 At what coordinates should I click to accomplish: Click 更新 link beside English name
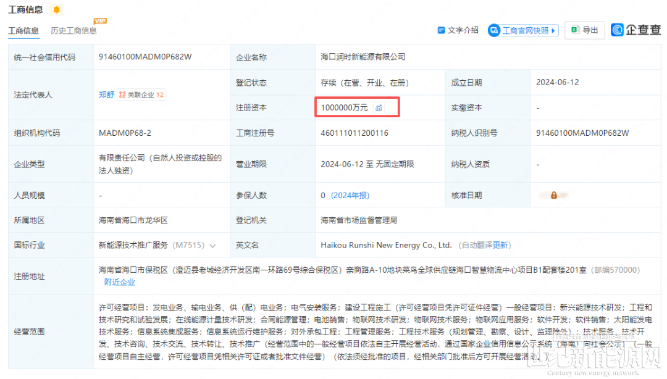[501, 245]
